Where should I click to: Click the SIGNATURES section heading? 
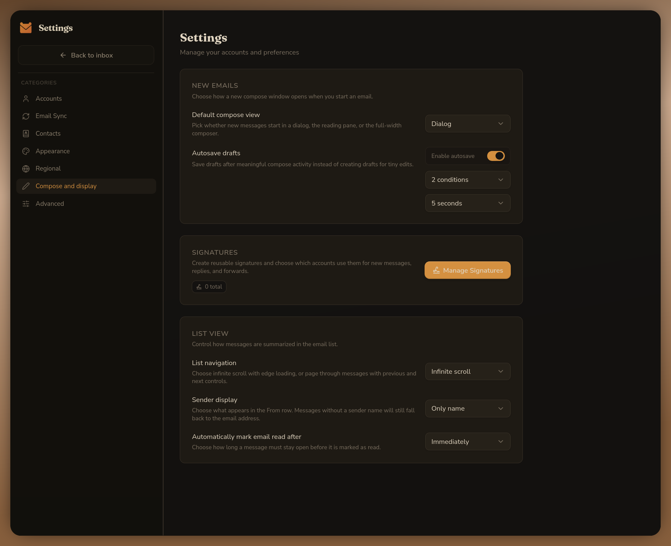[x=215, y=252]
